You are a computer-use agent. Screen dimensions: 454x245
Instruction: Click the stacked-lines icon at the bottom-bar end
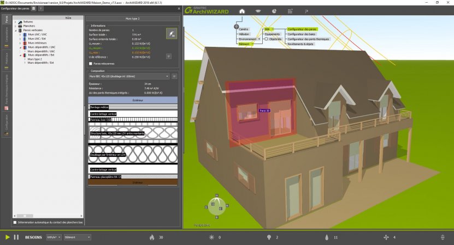tap(443, 237)
